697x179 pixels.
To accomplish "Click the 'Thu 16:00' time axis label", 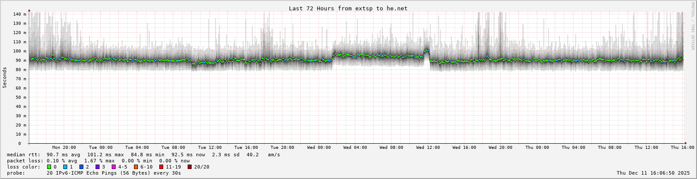I will (682, 148).
